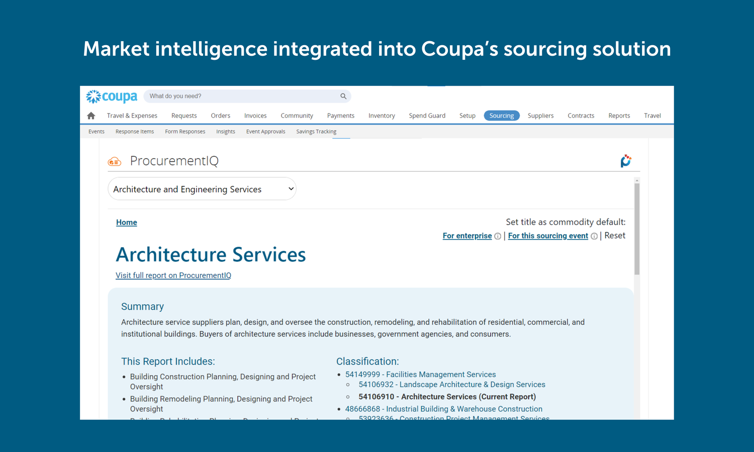The image size is (754, 452).
Task: Click the search magnifier icon
Action: pos(343,96)
